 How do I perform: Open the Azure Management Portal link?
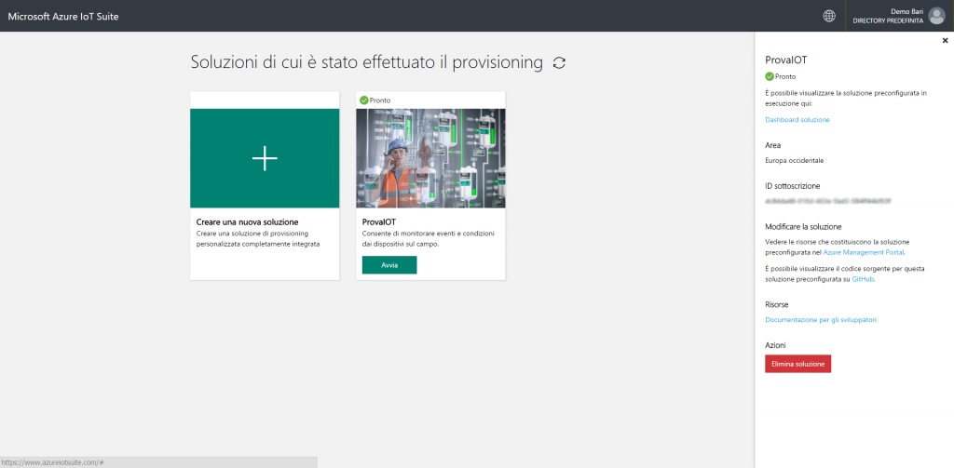click(864, 251)
